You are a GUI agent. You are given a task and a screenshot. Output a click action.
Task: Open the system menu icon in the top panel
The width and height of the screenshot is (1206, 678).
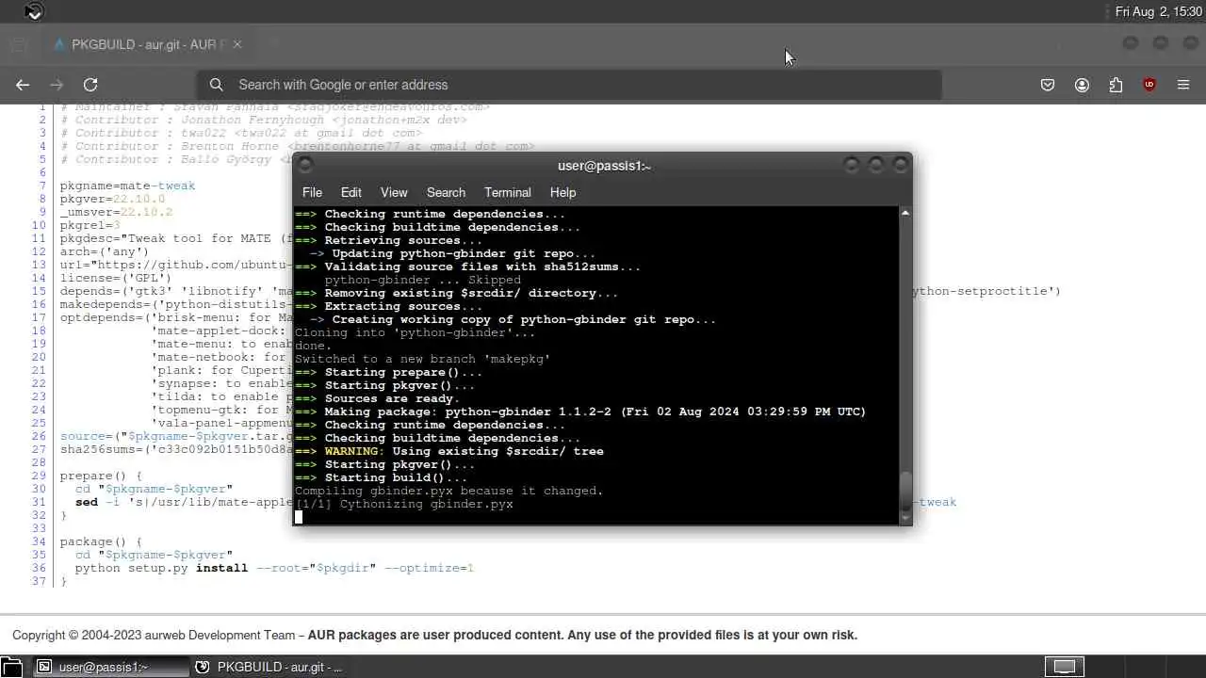(x=34, y=11)
